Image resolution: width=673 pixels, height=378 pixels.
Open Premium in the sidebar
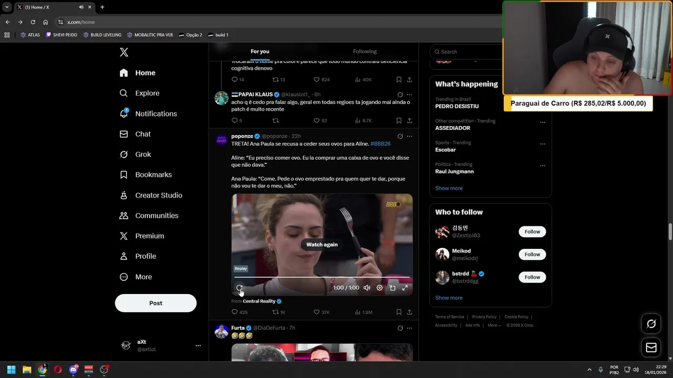tap(141, 236)
